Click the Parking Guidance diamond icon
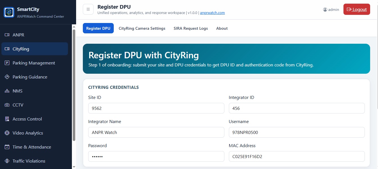 click(x=7, y=77)
